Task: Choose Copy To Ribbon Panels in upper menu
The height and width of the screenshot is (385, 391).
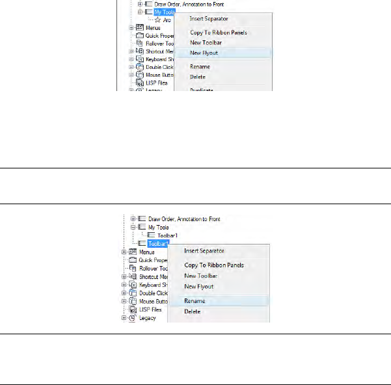Action: [223, 33]
